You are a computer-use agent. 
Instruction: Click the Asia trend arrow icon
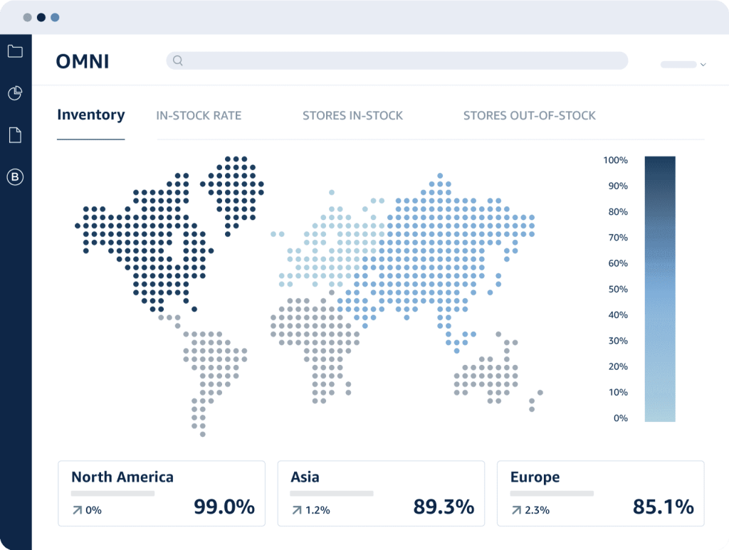[x=297, y=511]
